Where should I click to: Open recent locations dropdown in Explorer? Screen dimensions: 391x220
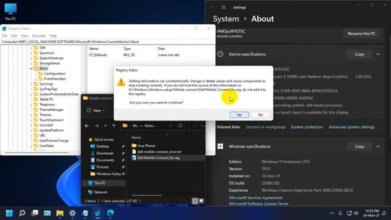click(106, 126)
